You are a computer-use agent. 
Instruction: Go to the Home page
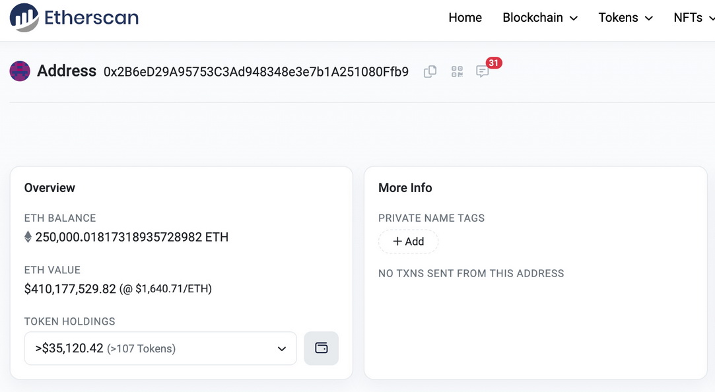(x=465, y=18)
